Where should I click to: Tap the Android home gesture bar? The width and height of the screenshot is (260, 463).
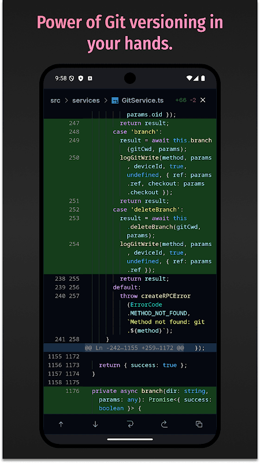pyautogui.click(x=130, y=439)
